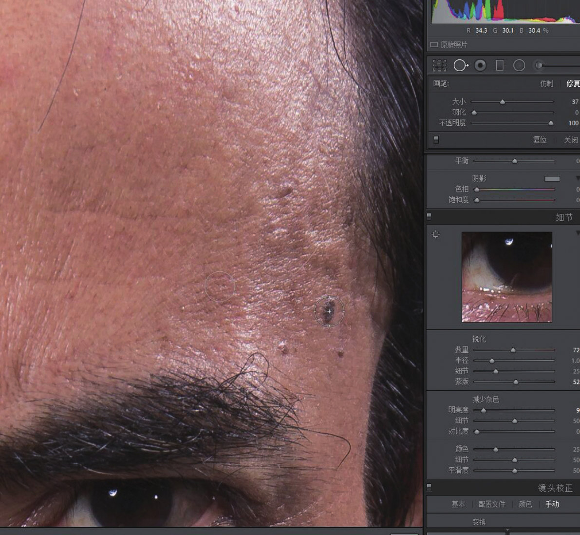Click the 复位 reset button

coord(540,140)
